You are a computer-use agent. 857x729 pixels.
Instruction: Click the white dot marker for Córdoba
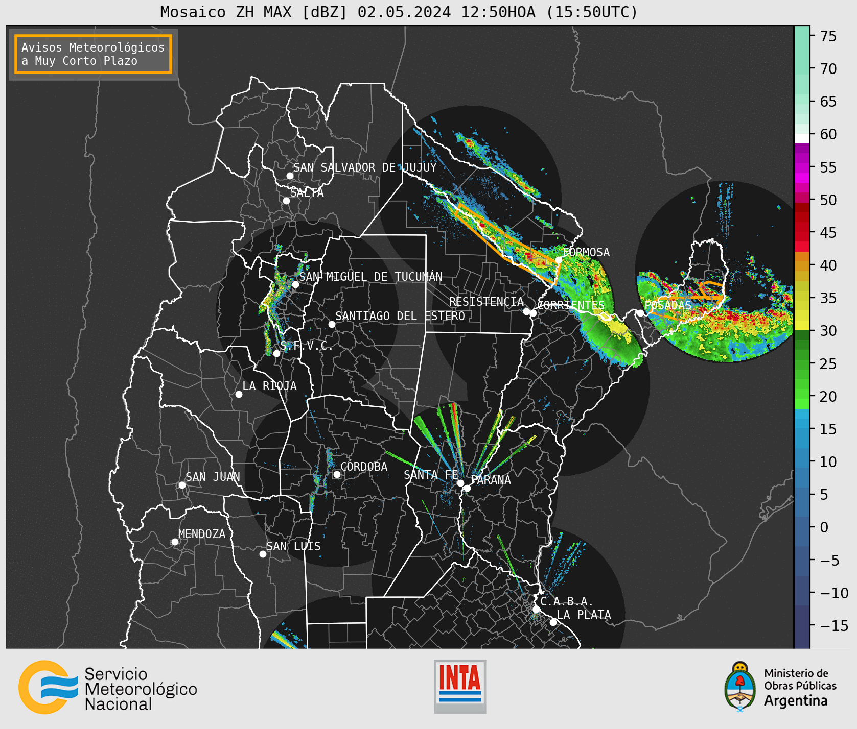337,474
